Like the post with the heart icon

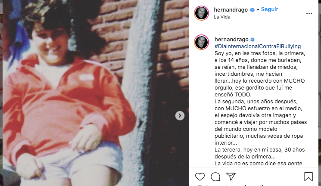(199, 177)
